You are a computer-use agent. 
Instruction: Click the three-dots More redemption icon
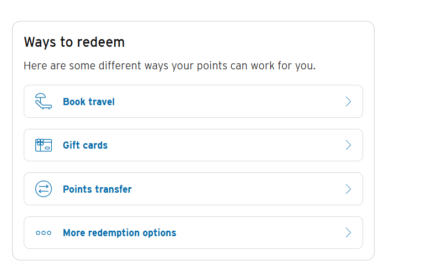43,233
